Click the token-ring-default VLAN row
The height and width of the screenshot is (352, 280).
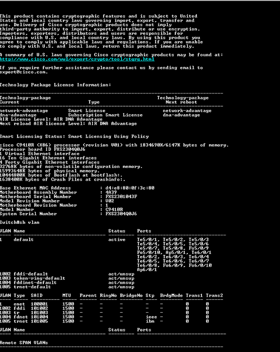click(x=67, y=279)
